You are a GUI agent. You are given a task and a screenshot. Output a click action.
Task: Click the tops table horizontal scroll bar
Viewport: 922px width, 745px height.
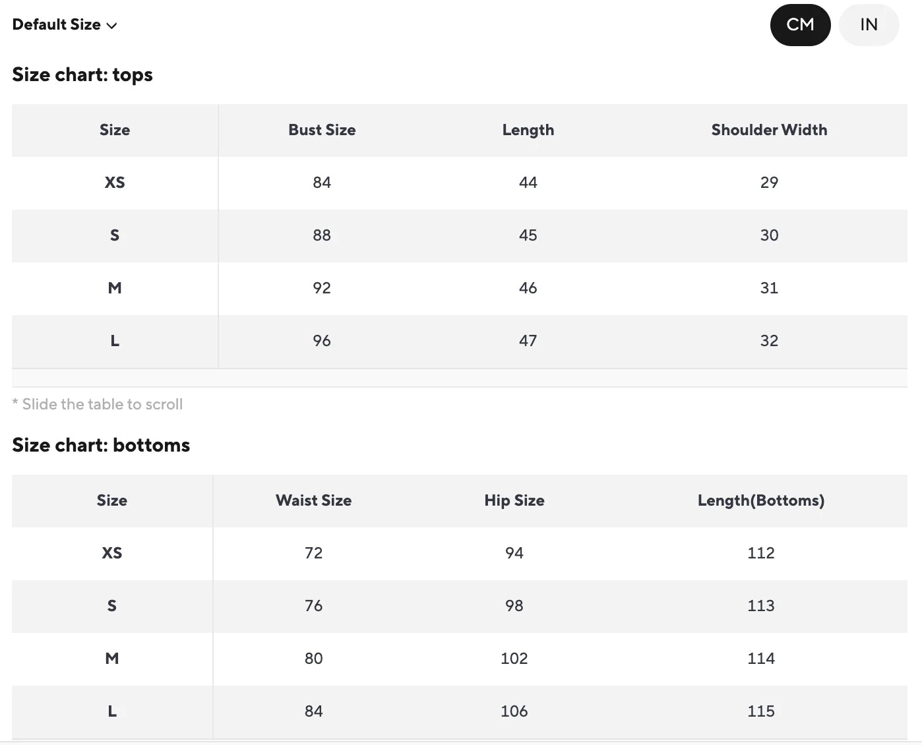click(460, 378)
